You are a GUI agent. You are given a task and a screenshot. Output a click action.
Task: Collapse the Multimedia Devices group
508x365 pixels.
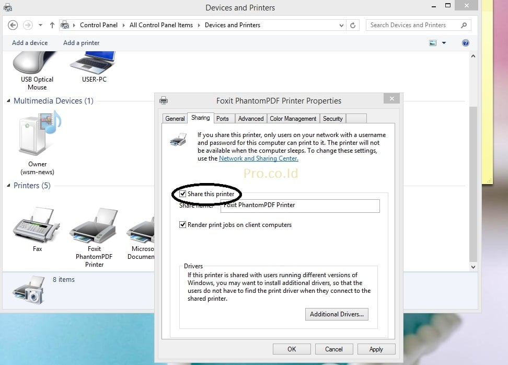coord(9,101)
